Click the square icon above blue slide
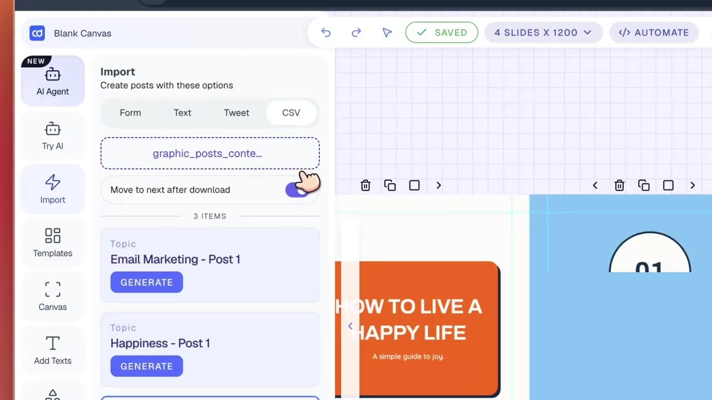712x400 pixels. point(669,186)
